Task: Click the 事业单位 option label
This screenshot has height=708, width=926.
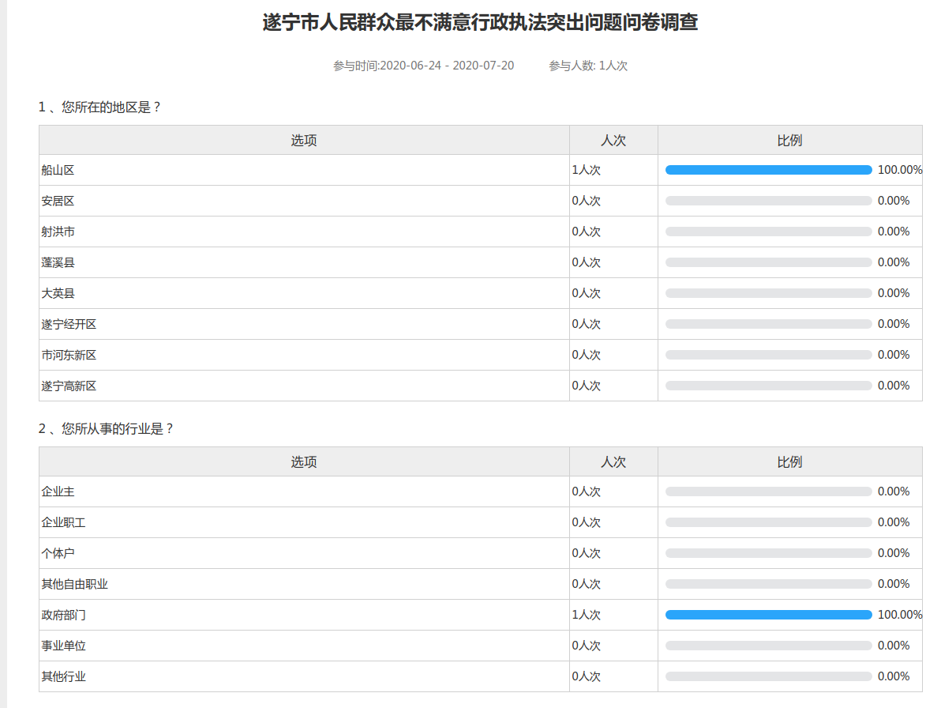Action: 63,646
